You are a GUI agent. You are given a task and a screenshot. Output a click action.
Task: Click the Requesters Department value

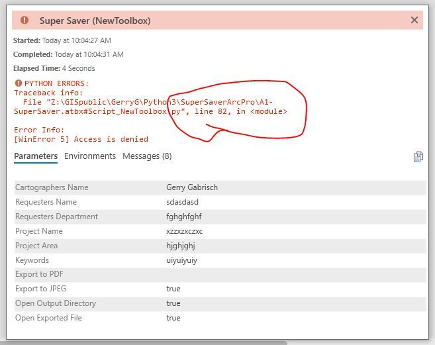[184, 217]
